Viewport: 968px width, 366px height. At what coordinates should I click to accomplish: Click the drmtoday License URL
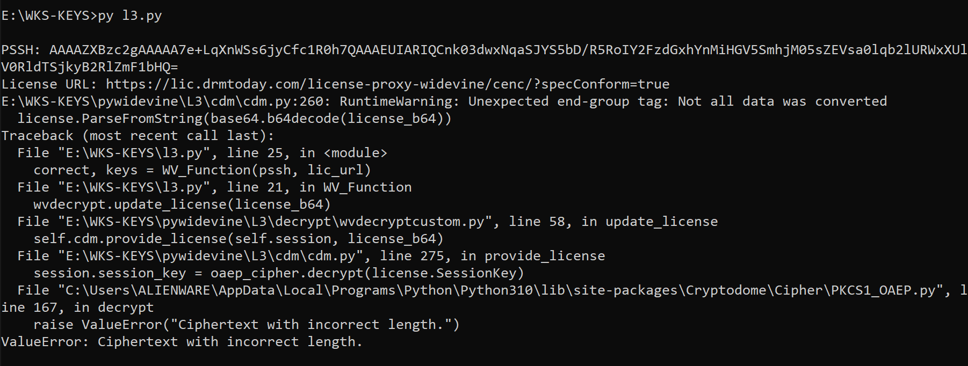click(x=387, y=84)
